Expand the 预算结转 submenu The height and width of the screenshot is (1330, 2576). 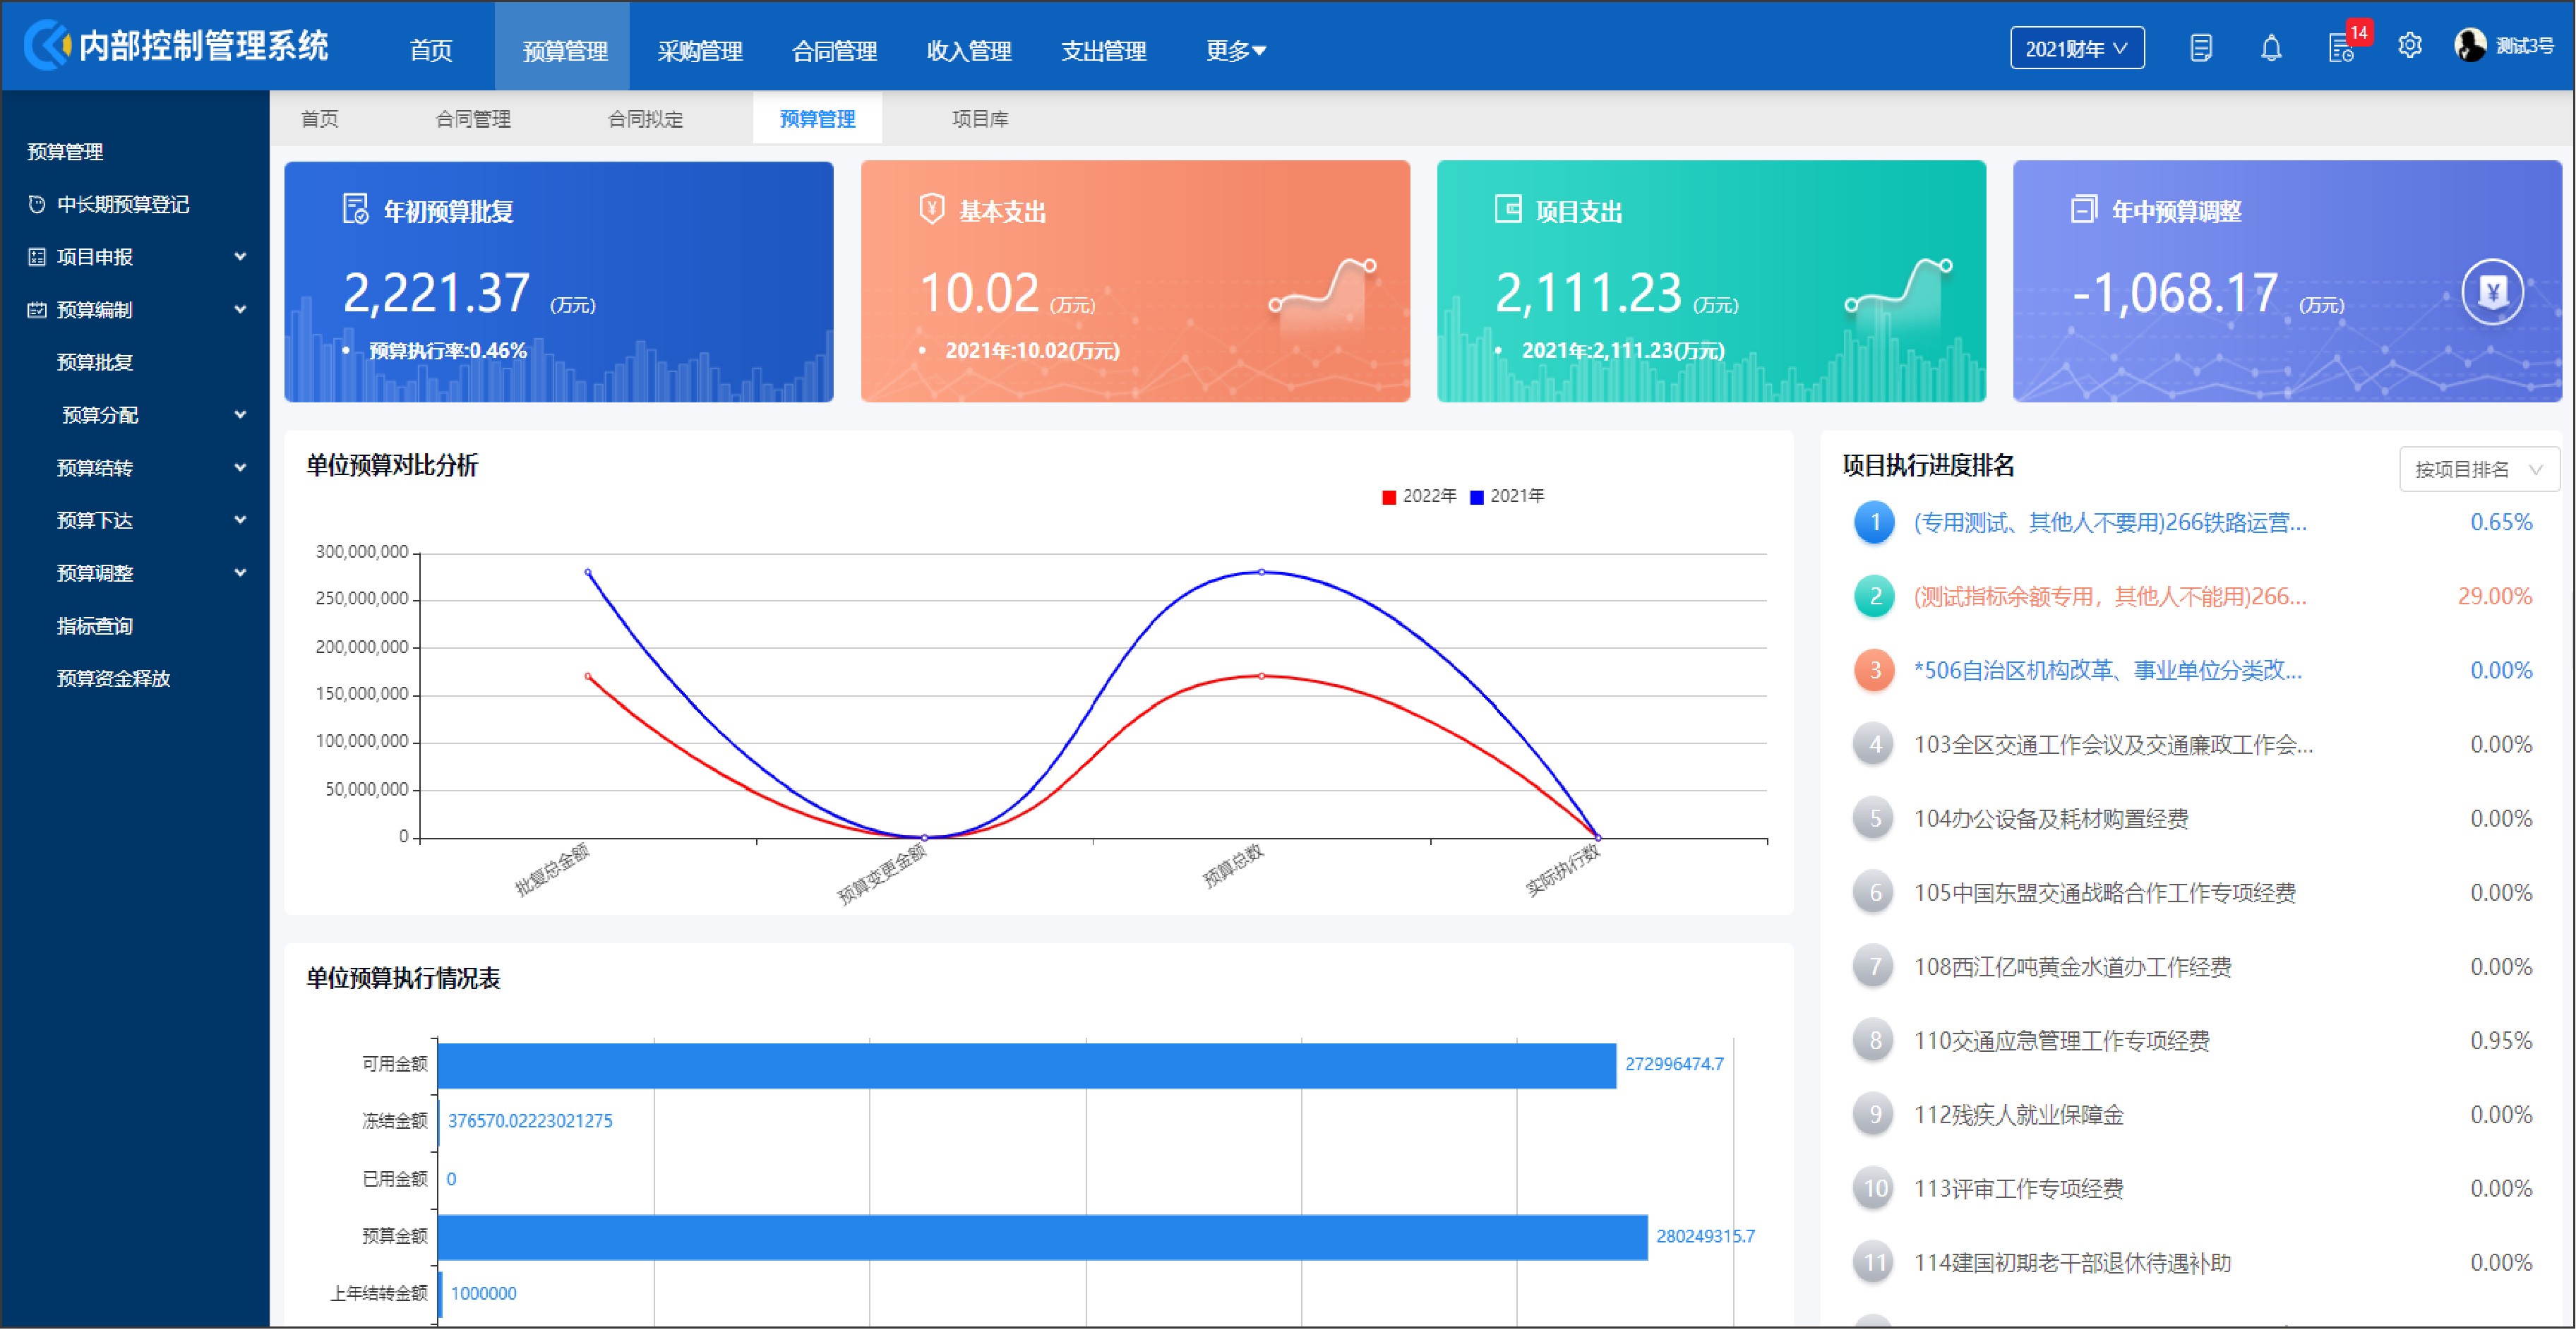[x=240, y=468]
